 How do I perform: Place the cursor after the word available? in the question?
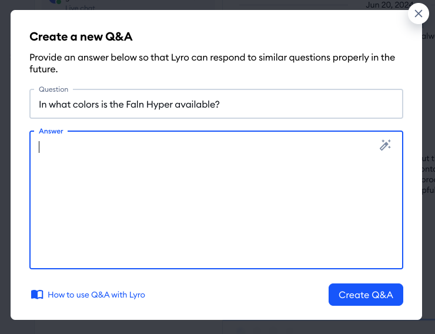[220, 104]
